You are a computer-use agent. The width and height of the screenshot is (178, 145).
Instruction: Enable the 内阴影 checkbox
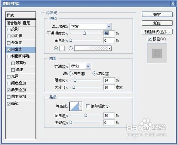[x=9, y=36]
